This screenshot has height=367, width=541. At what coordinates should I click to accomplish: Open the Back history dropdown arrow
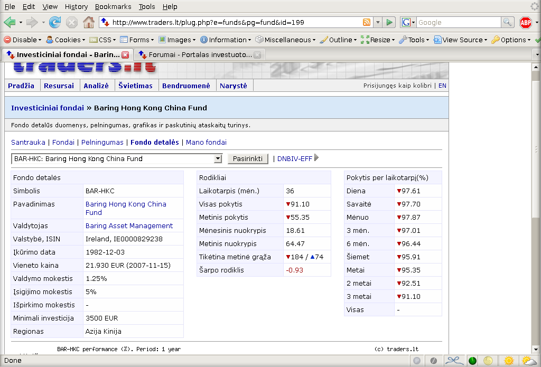coord(21,23)
